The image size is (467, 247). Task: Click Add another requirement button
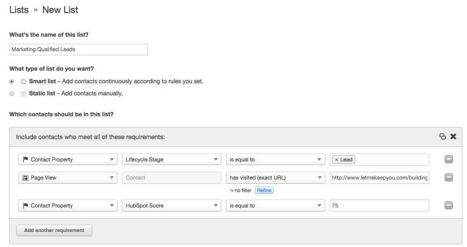[x=54, y=230]
